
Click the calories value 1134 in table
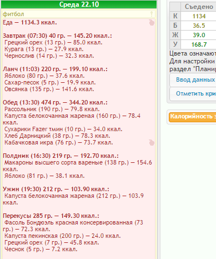point(199,16)
